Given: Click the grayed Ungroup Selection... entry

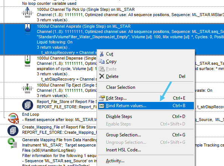Looking at the screenshot, I should coord(146,142).
